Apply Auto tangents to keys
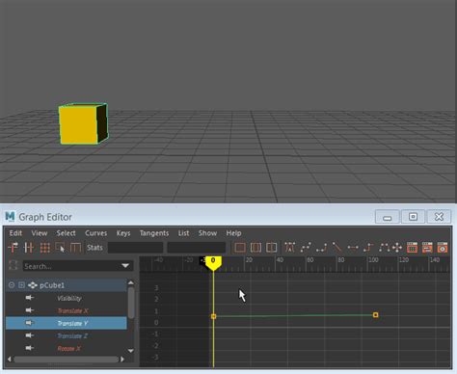 [x=290, y=248]
